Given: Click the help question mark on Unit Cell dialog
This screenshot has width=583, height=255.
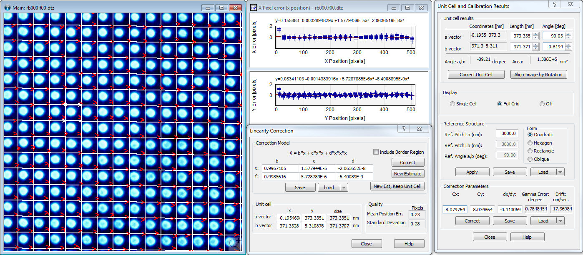Looking at the screenshot, I should point(555,5).
